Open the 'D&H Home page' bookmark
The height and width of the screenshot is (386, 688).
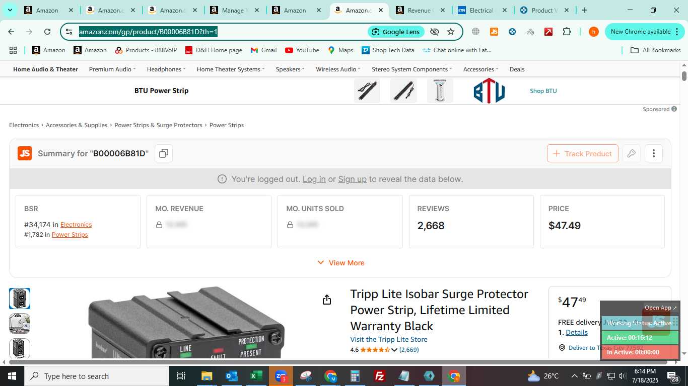pyautogui.click(x=214, y=50)
